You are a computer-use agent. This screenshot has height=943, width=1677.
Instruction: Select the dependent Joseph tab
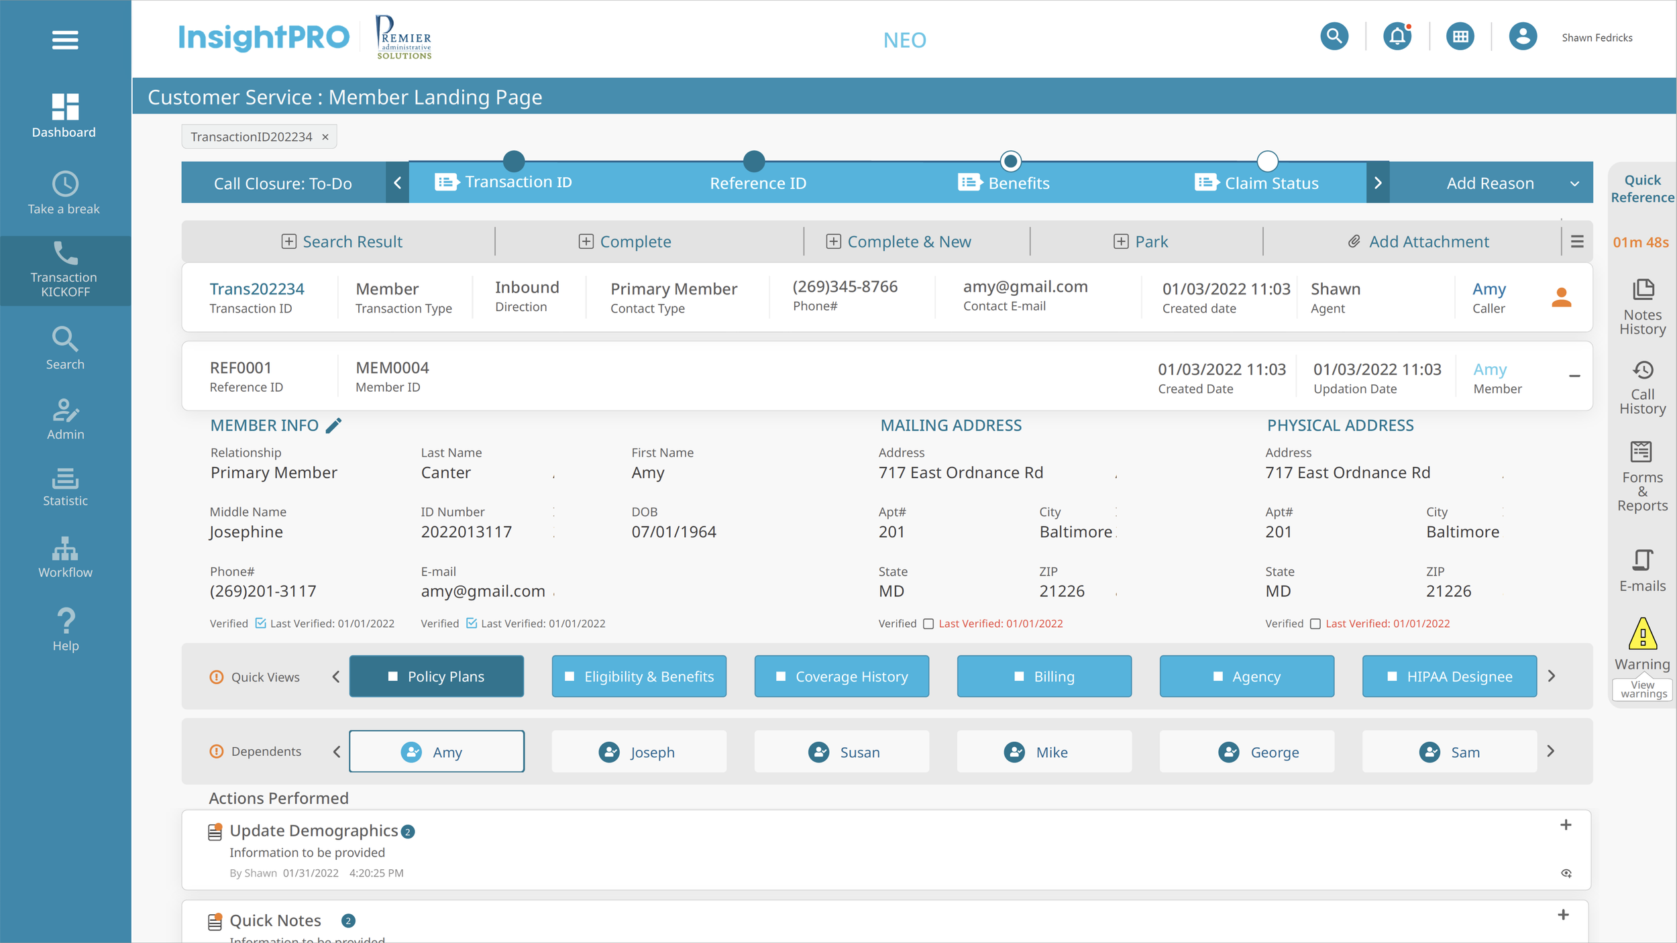tap(639, 751)
